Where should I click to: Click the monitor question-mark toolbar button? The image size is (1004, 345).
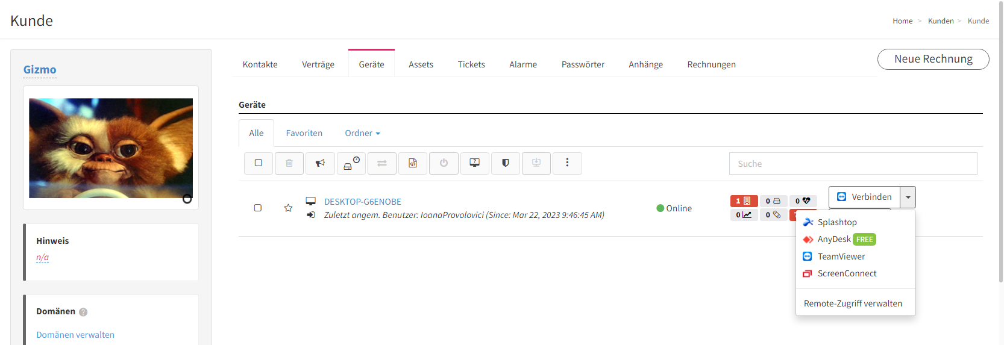tap(475, 163)
